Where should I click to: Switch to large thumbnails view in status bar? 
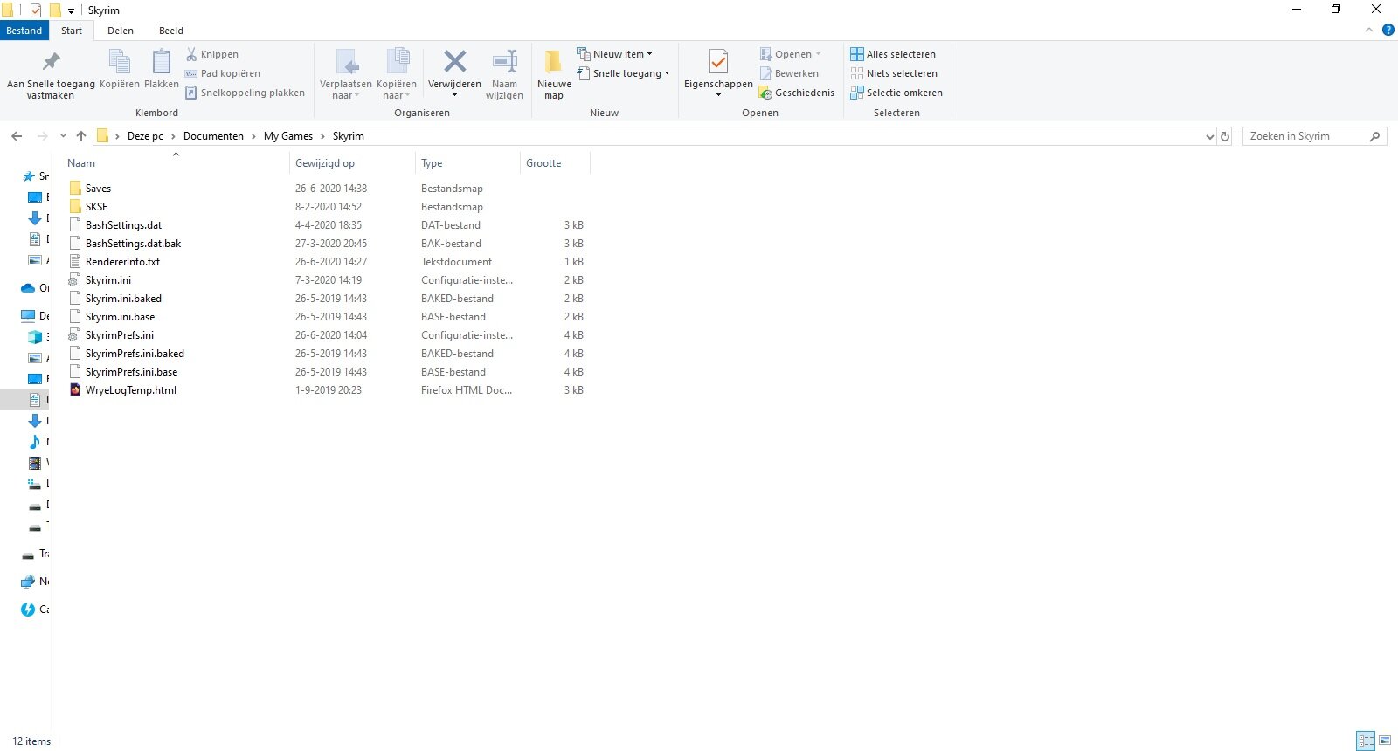point(1385,741)
